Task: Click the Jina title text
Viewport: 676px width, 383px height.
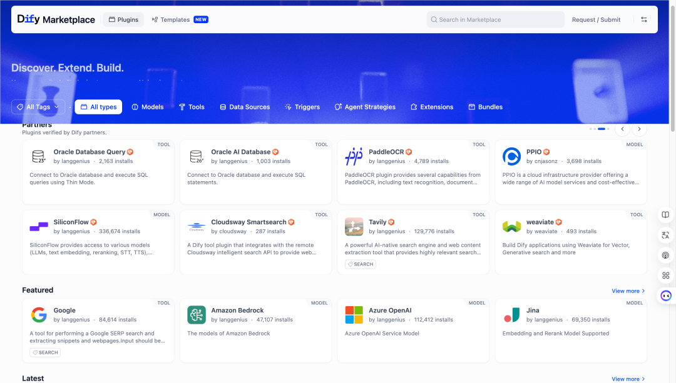Action: [533, 311]
